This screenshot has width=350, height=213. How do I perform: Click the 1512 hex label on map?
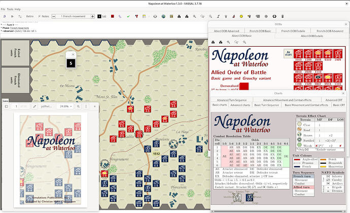[x=156, y=154]
